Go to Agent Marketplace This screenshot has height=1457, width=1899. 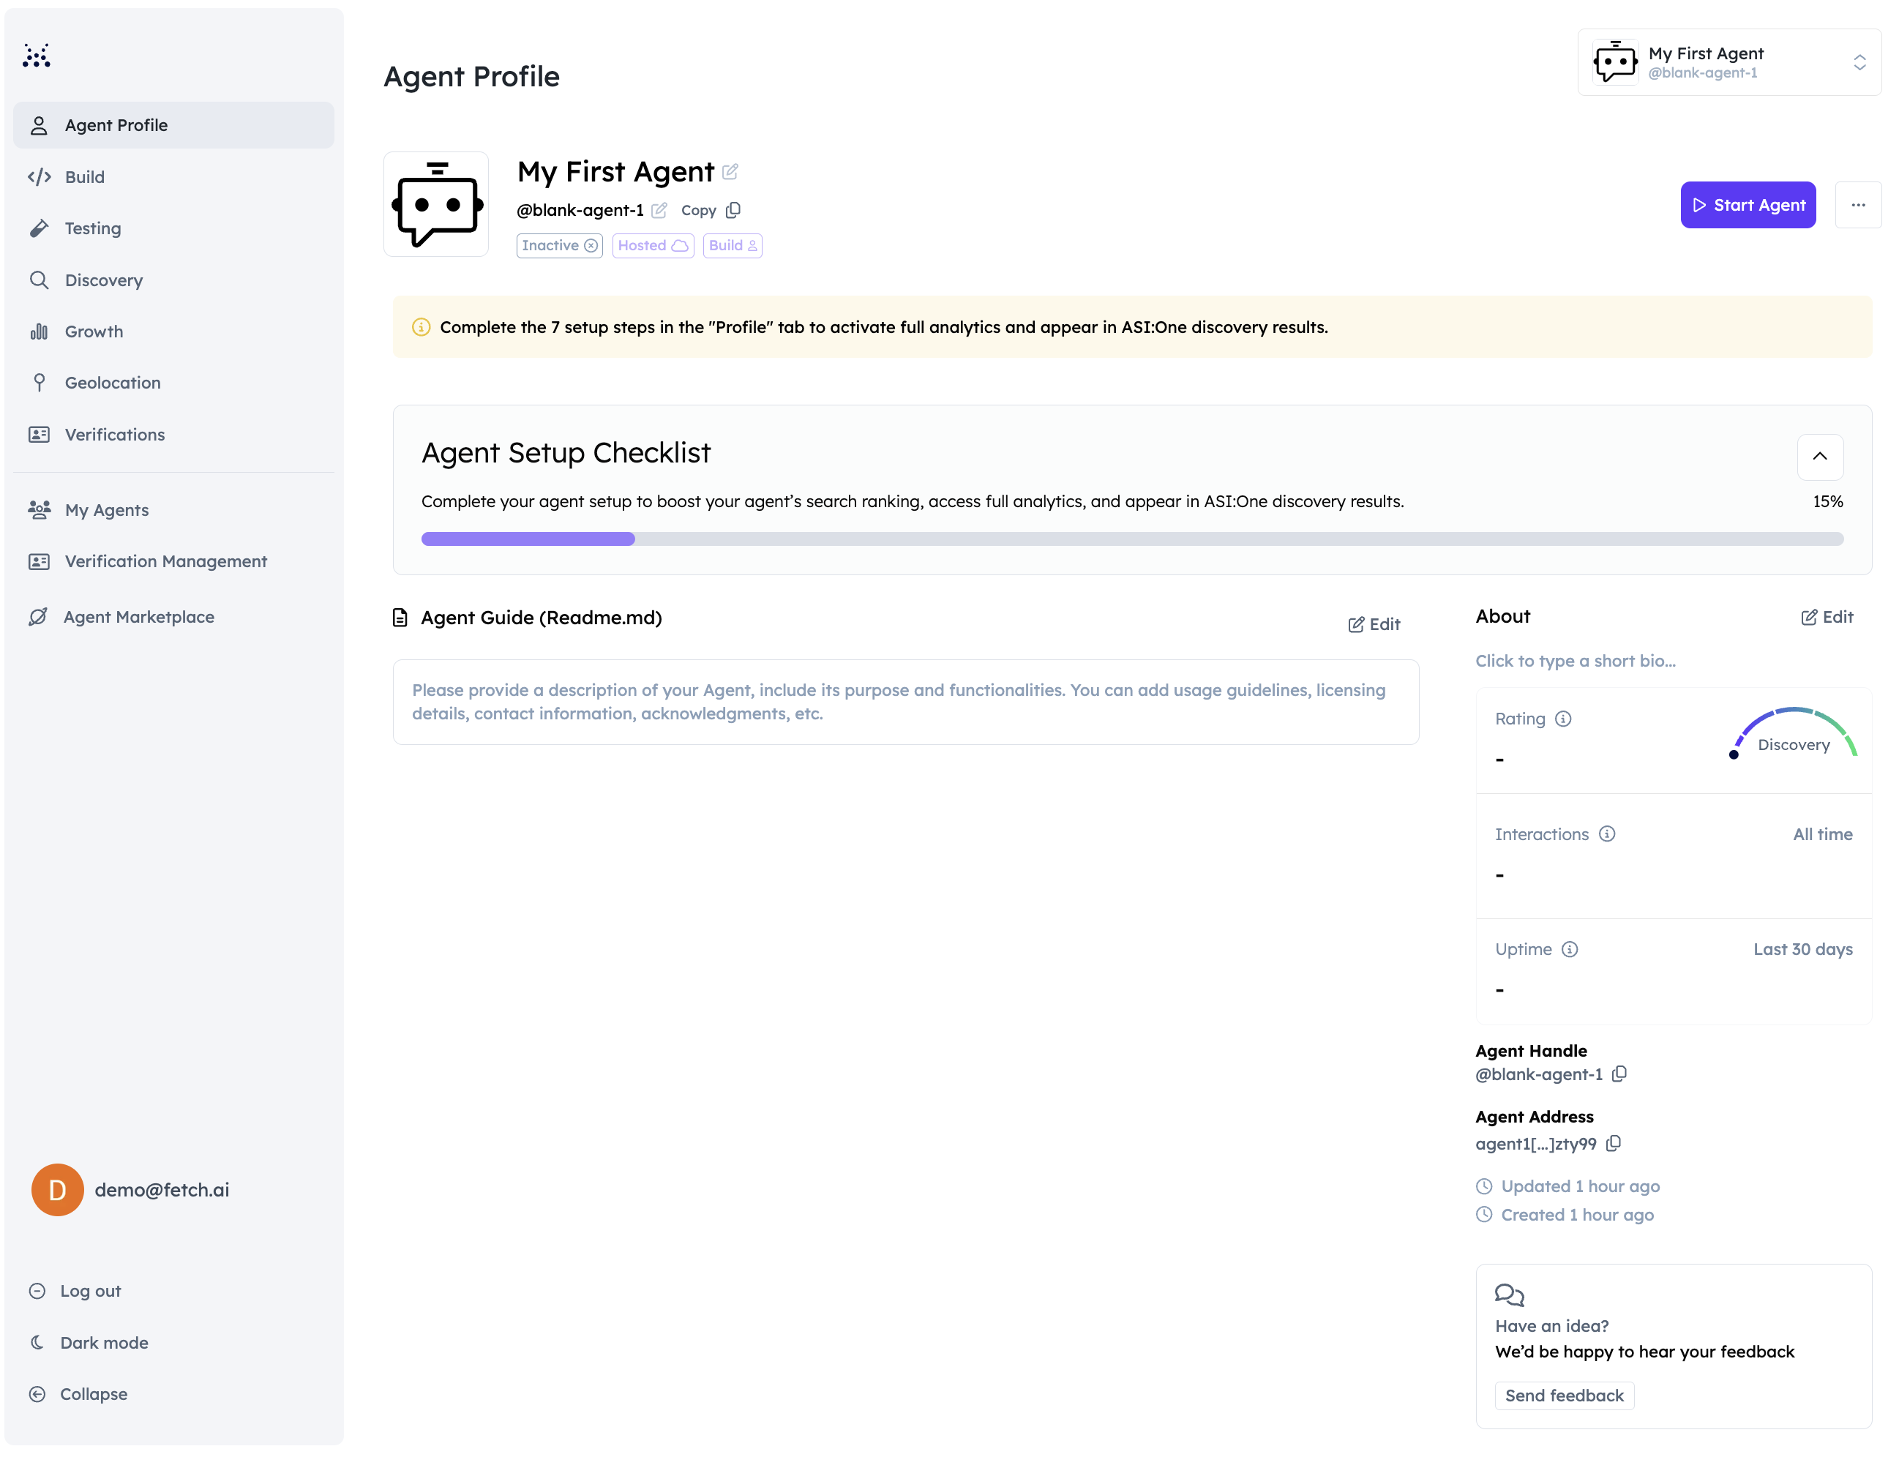tap(138, 617)
